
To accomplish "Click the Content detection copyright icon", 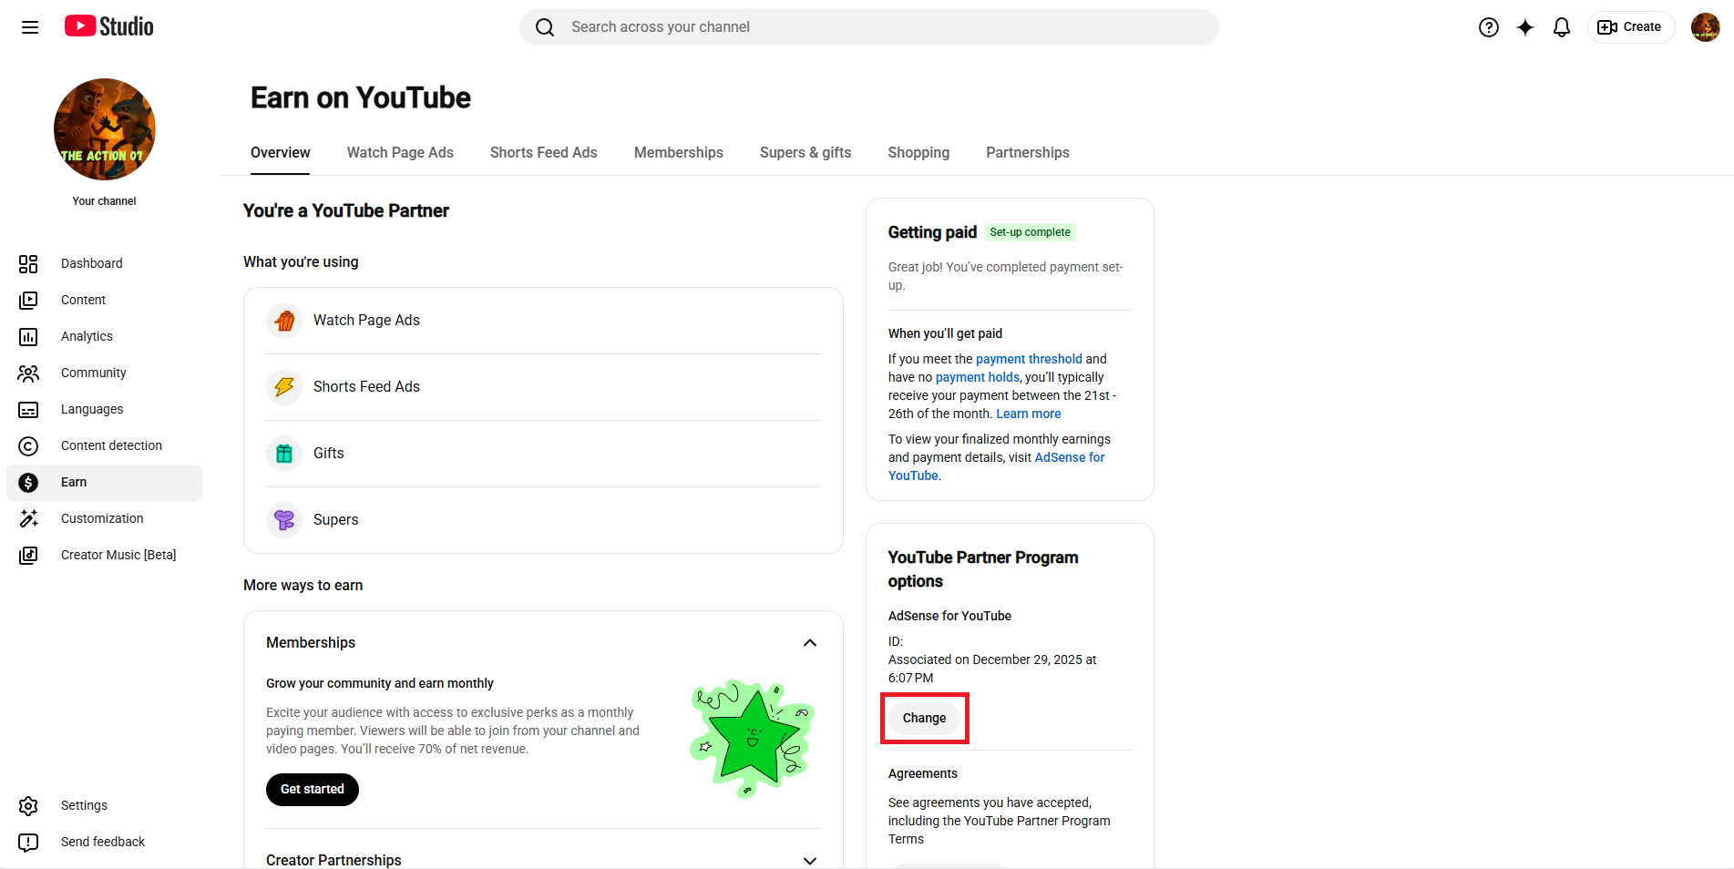I will click(28, 445).
